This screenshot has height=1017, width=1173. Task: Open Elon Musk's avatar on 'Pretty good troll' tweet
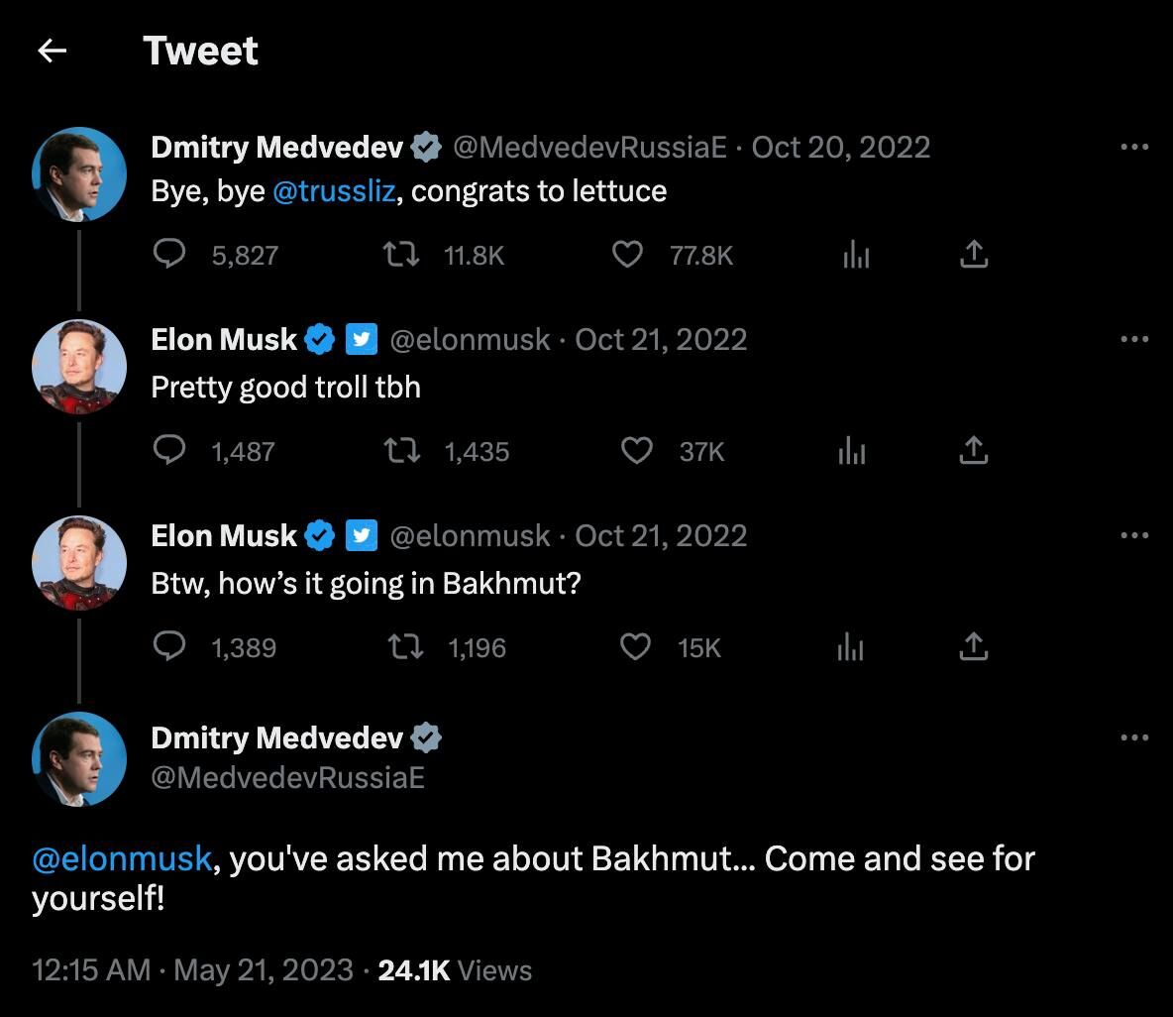(79, 366)
